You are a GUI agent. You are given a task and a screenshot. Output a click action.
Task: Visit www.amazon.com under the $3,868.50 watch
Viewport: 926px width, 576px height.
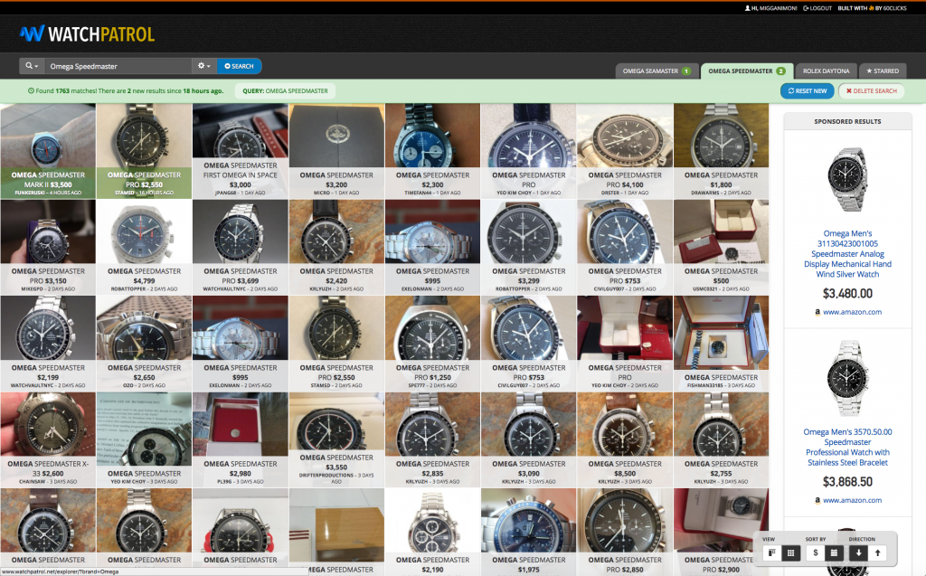[852, 500]
